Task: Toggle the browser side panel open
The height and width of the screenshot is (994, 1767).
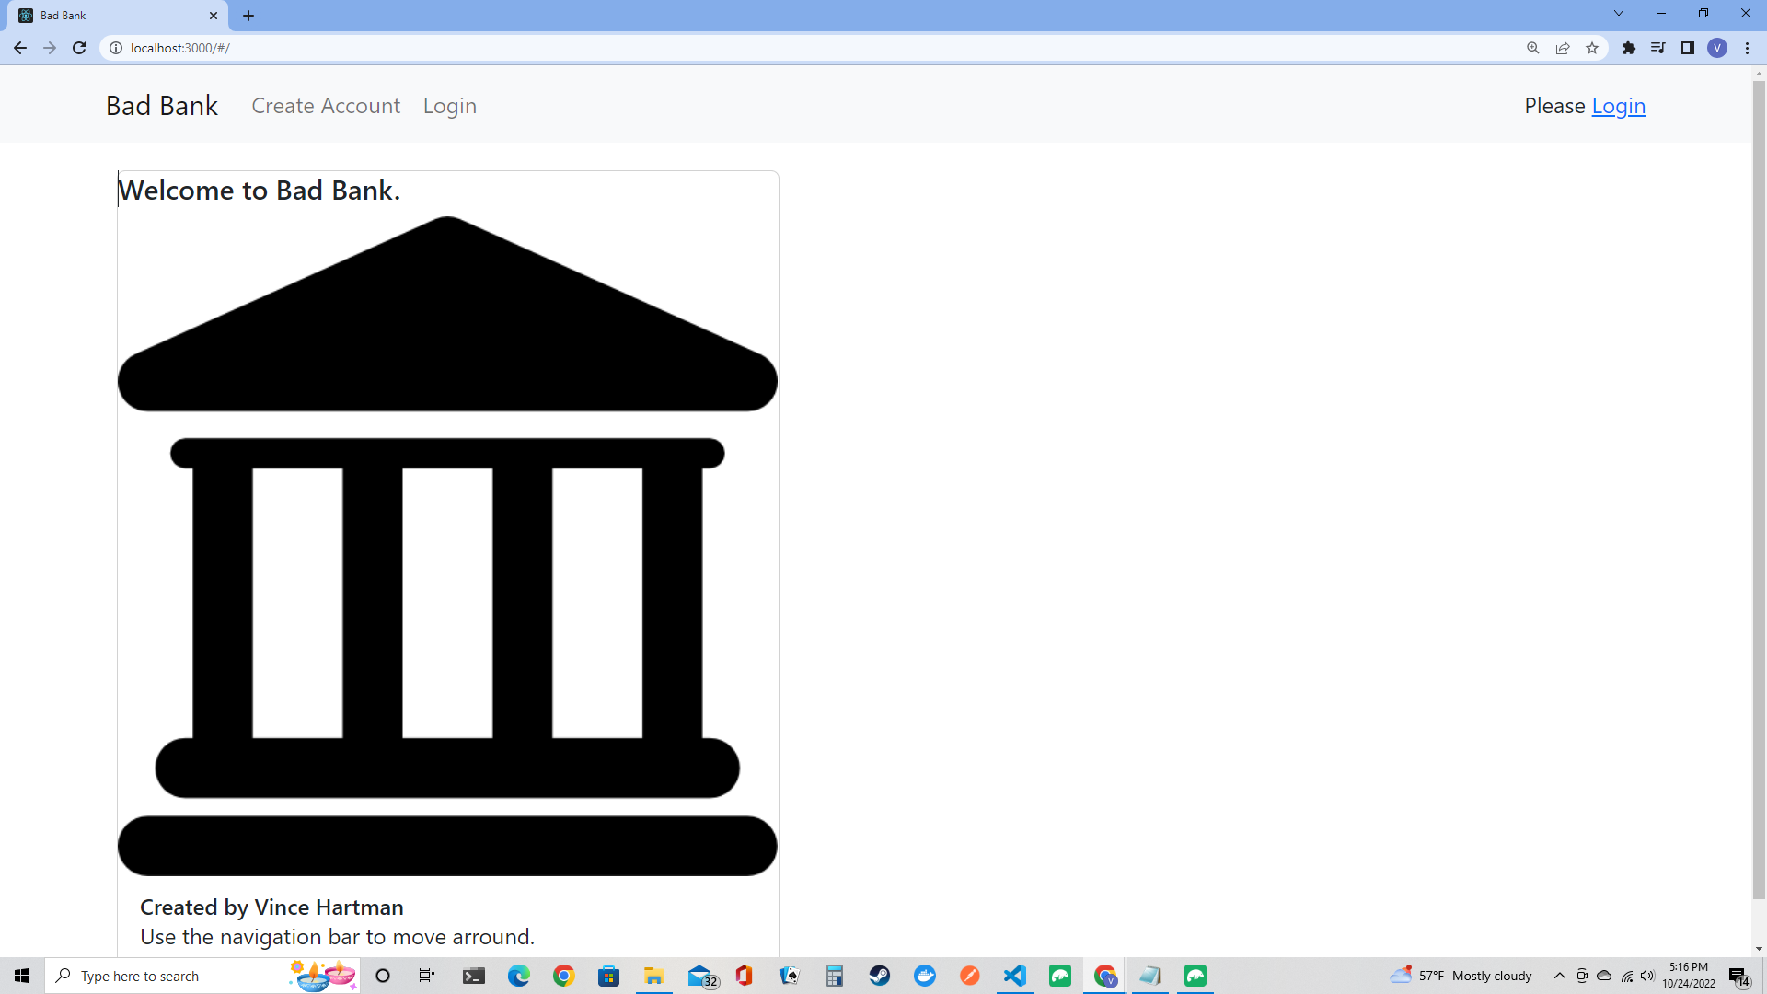Action: tap(1689, 48)
